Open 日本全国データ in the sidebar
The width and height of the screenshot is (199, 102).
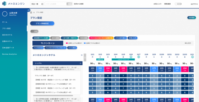[x=8, y=48]
